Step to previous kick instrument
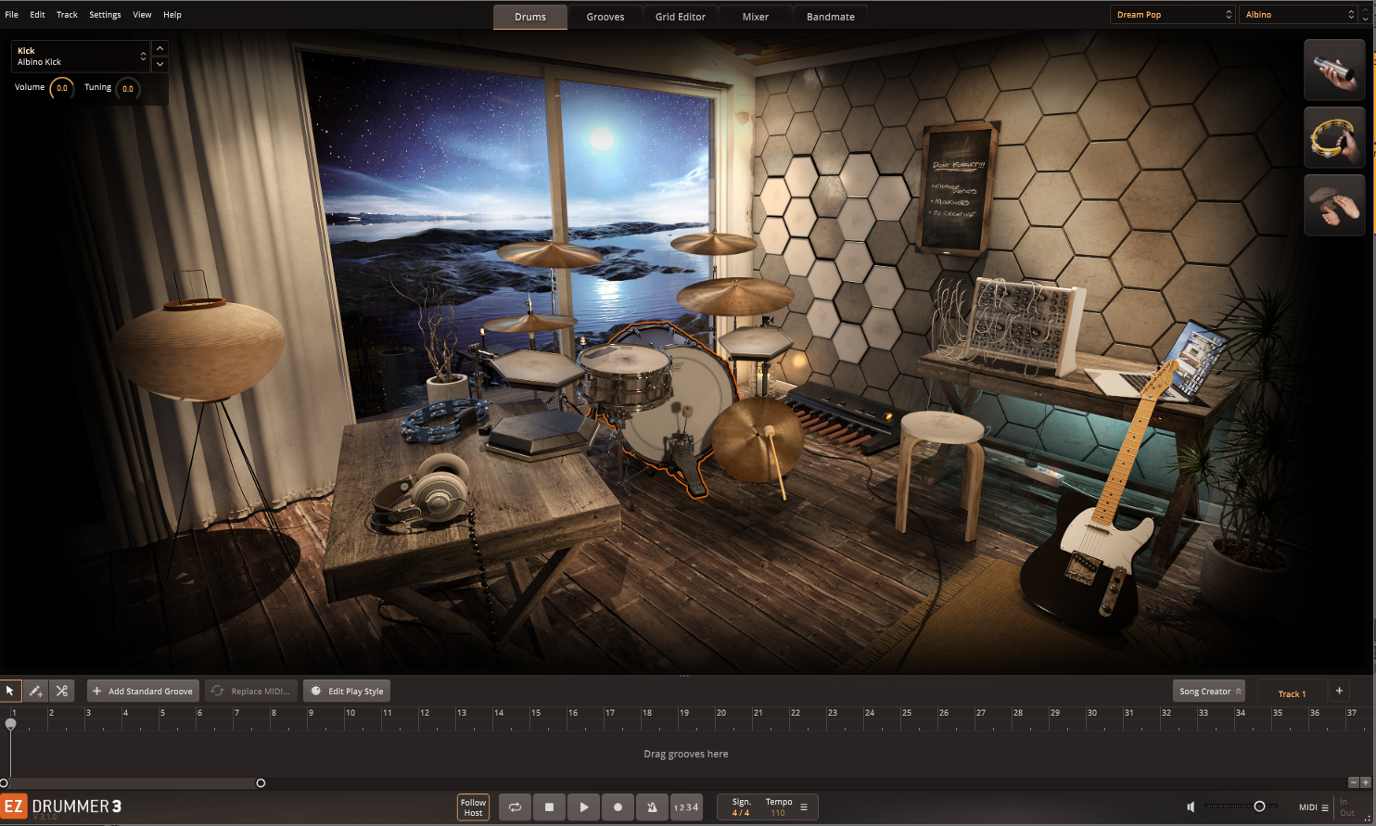 160,48
